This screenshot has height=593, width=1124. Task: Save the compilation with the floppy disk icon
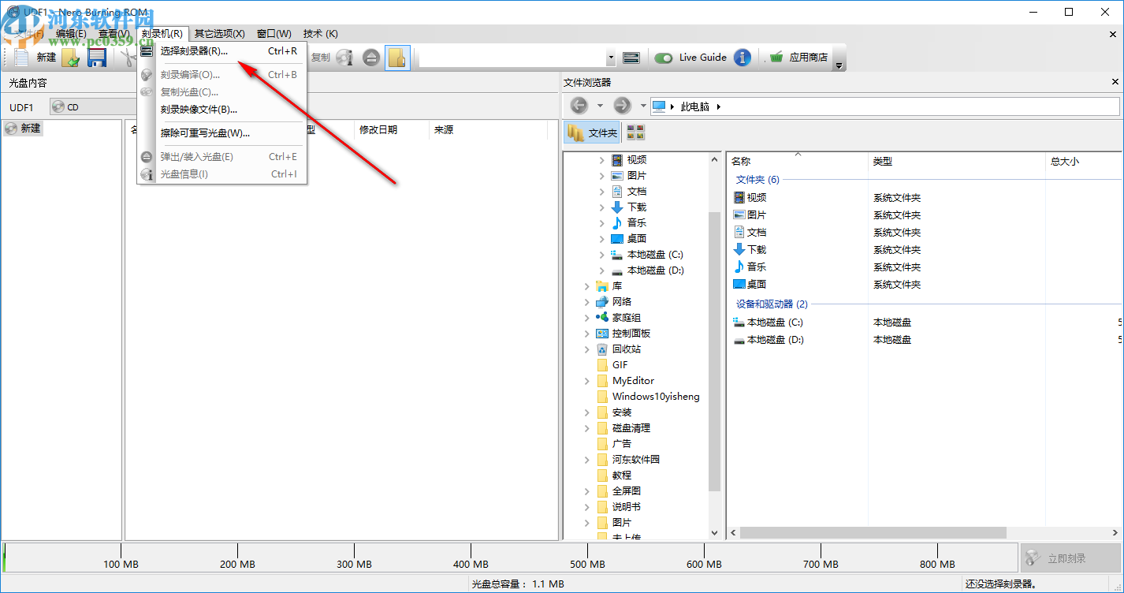click(97, 58)
